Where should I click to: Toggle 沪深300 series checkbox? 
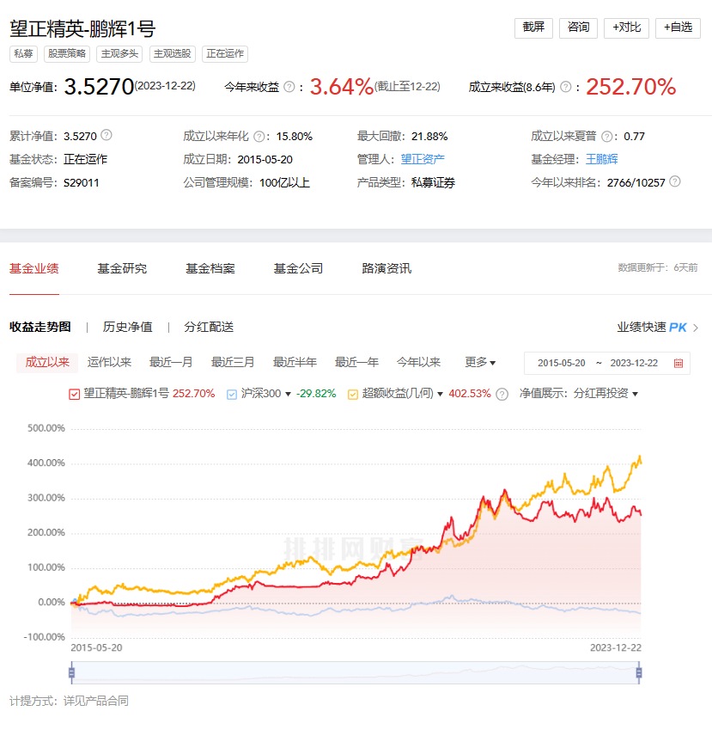tap(232, 395)
